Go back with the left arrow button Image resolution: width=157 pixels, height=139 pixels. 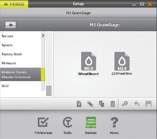(11, 25)
